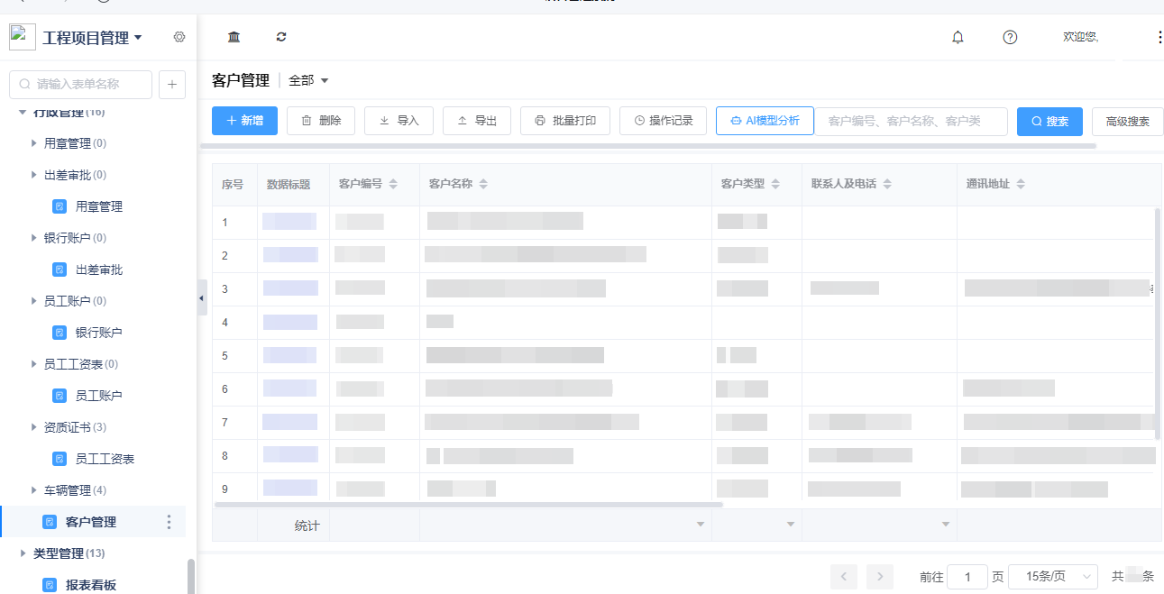This screenshot has height=594, width=1164.
Task: Click the form icon before 银行账户 leaf
Action: tap(60, 333)
